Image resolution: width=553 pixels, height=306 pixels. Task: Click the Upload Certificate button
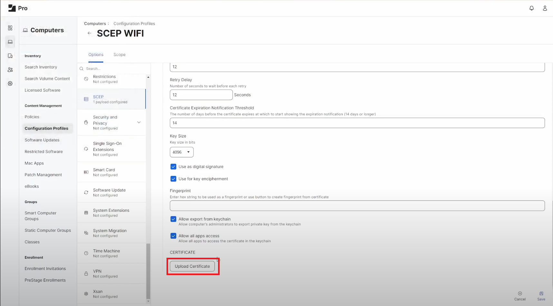pyautogui.click(x=192, y=266)
